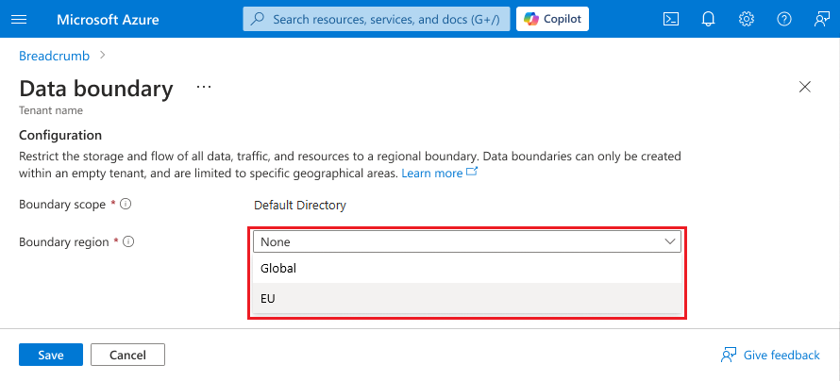Image resolution: width=840 pixels, height=381 pixels.
Task: Click the Breadcrumb link
Action: click(54, 56)
